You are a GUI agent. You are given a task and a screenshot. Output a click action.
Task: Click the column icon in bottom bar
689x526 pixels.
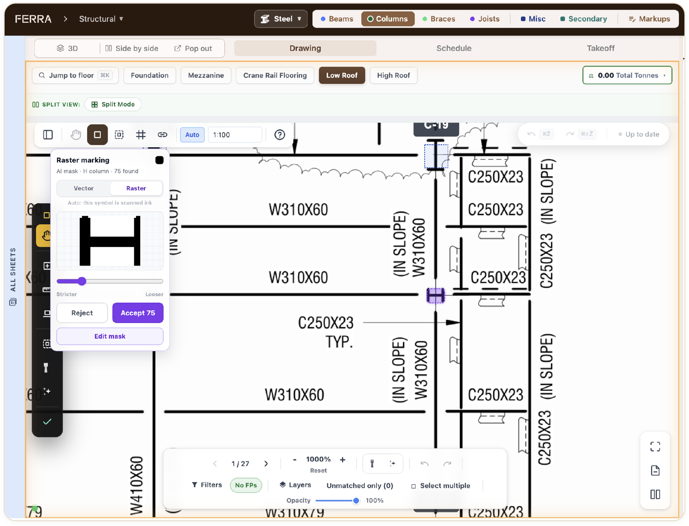pyautogui.click(x=372, y=464)
